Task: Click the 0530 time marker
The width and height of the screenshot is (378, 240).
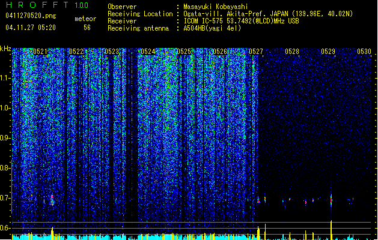Action: (x=364, y=52)
